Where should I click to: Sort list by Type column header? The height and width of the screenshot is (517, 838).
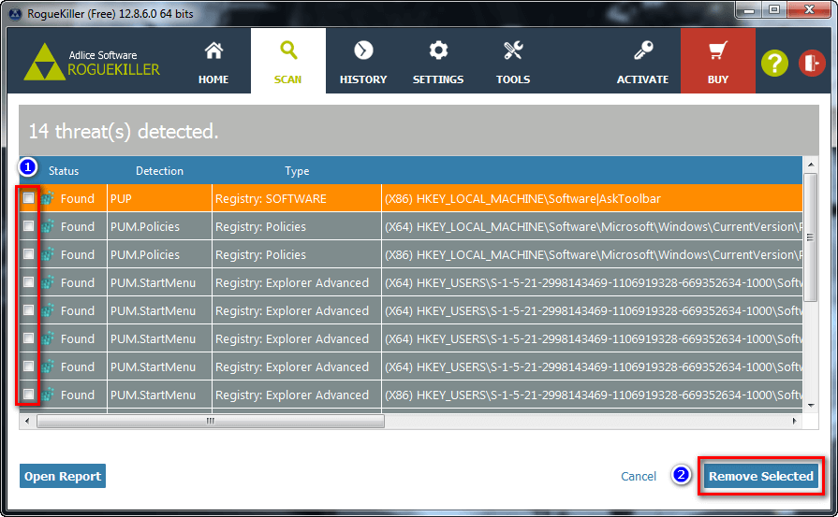point(297,171)
